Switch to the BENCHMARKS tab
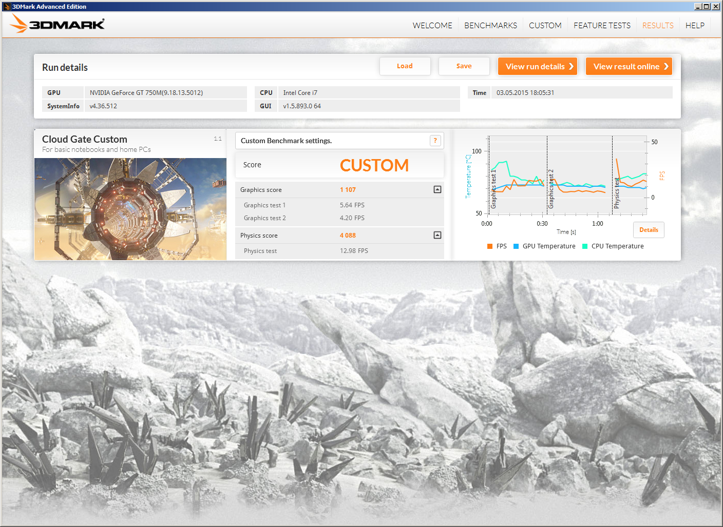 490,26
